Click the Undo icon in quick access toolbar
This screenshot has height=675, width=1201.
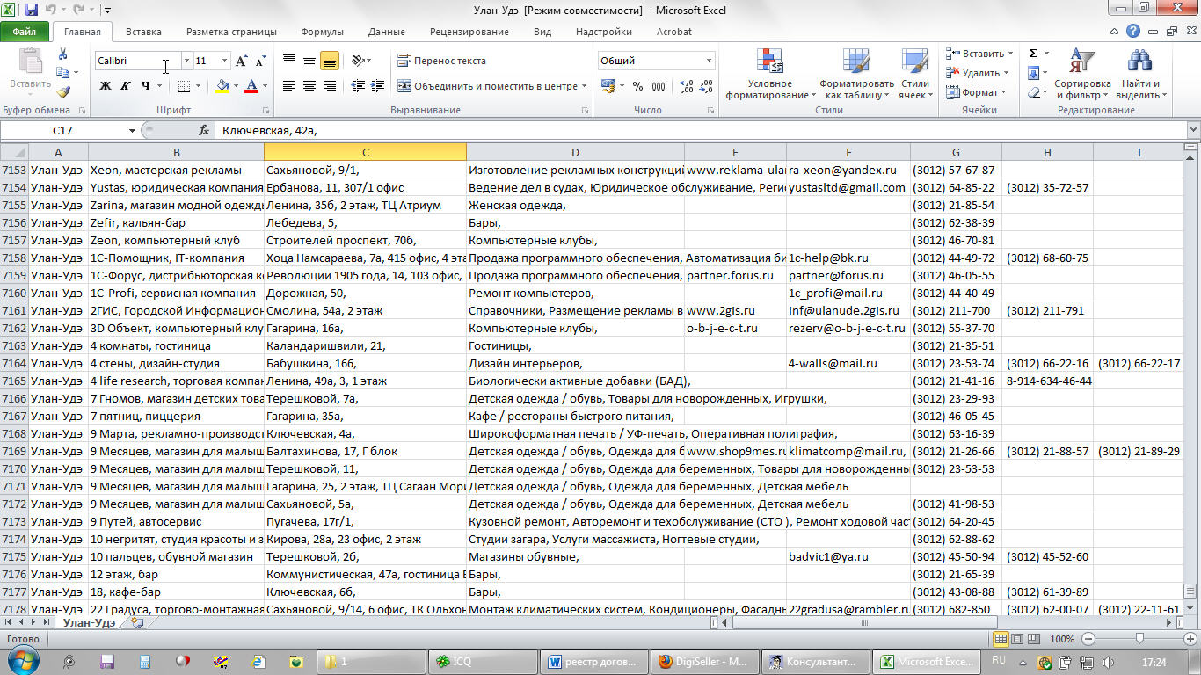[51, 11]
